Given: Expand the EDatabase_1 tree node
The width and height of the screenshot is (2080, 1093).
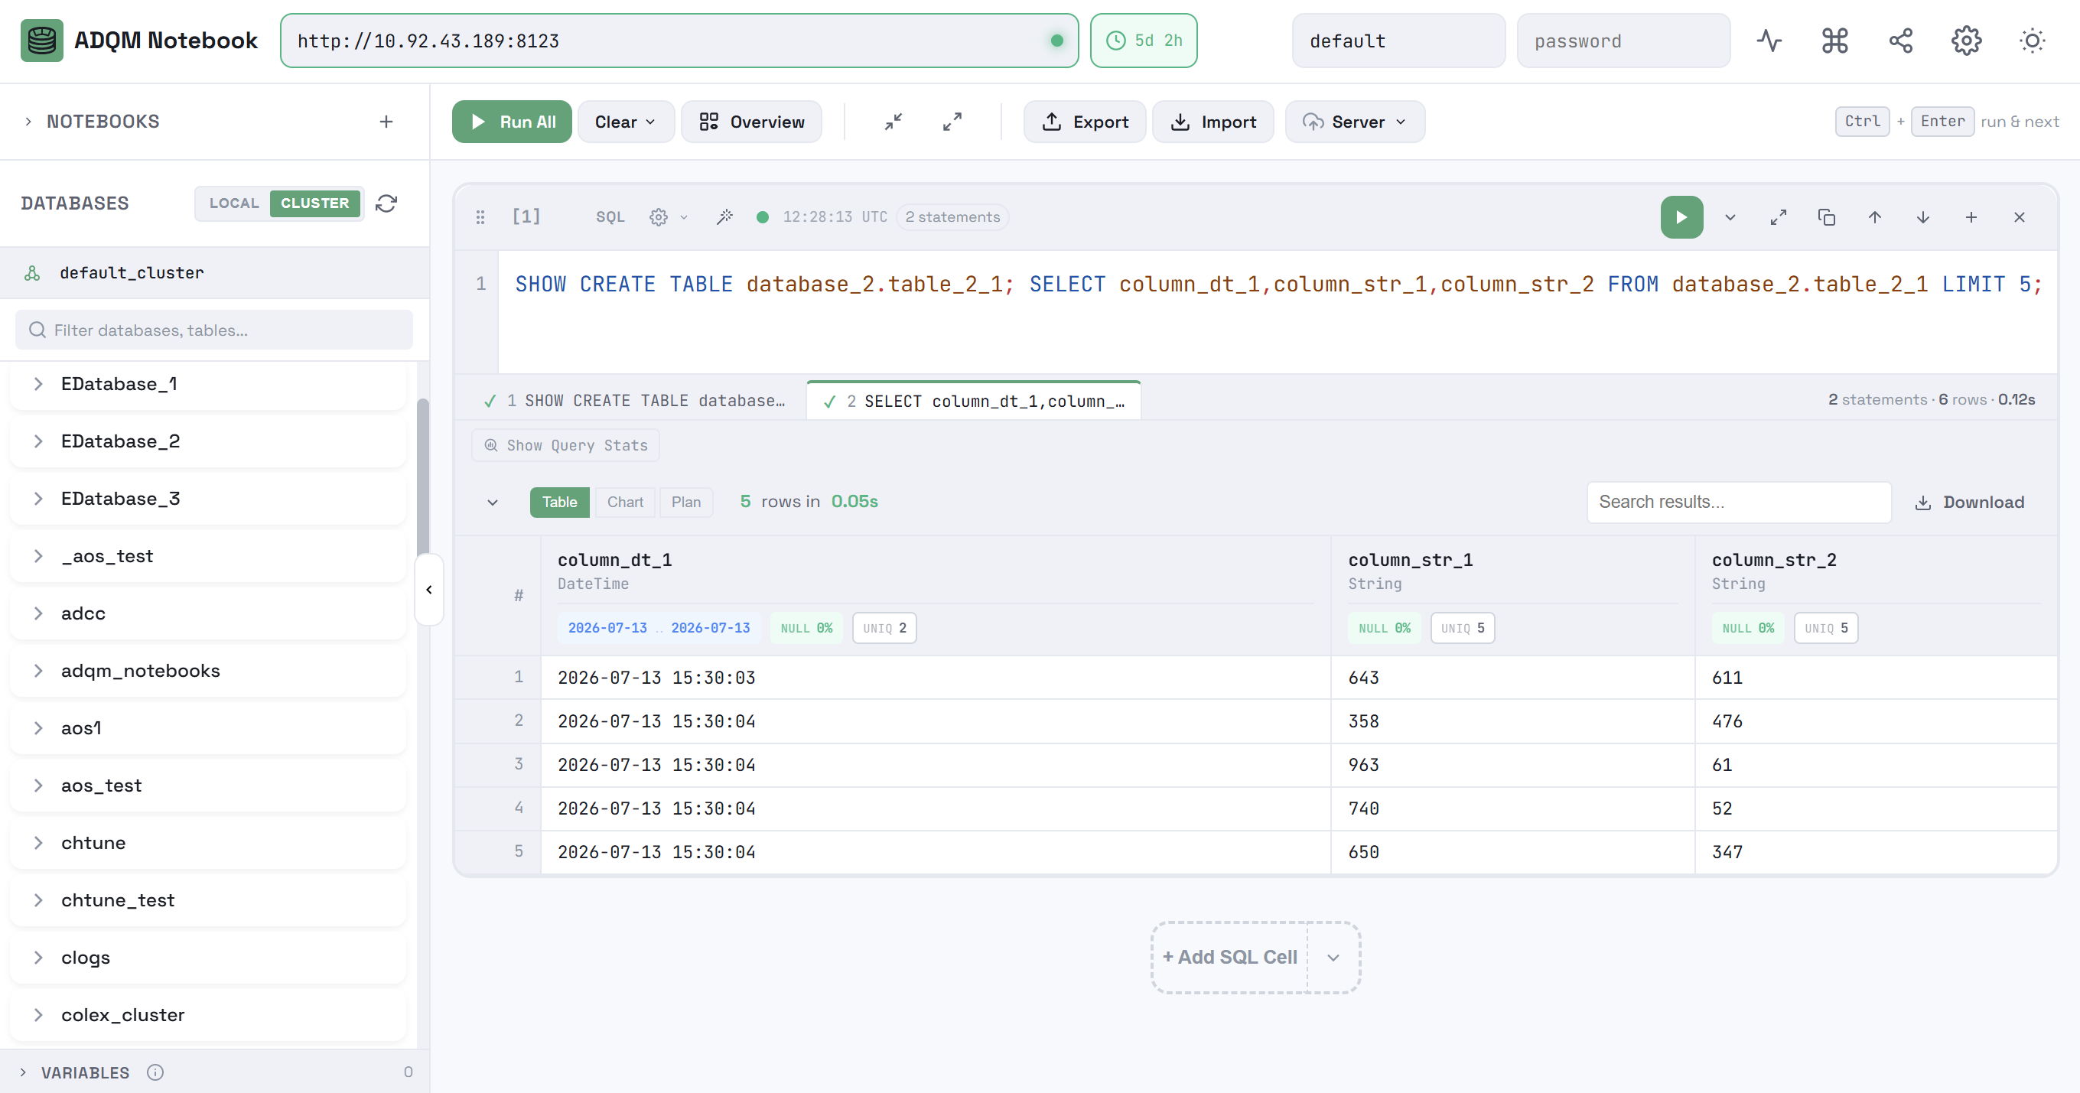Looking at the screenshot, I should pyautogui.click(x=38, y=384).
